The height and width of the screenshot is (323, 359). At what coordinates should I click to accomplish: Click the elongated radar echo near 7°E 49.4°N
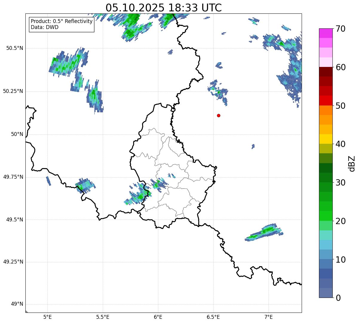pos(264,232)
